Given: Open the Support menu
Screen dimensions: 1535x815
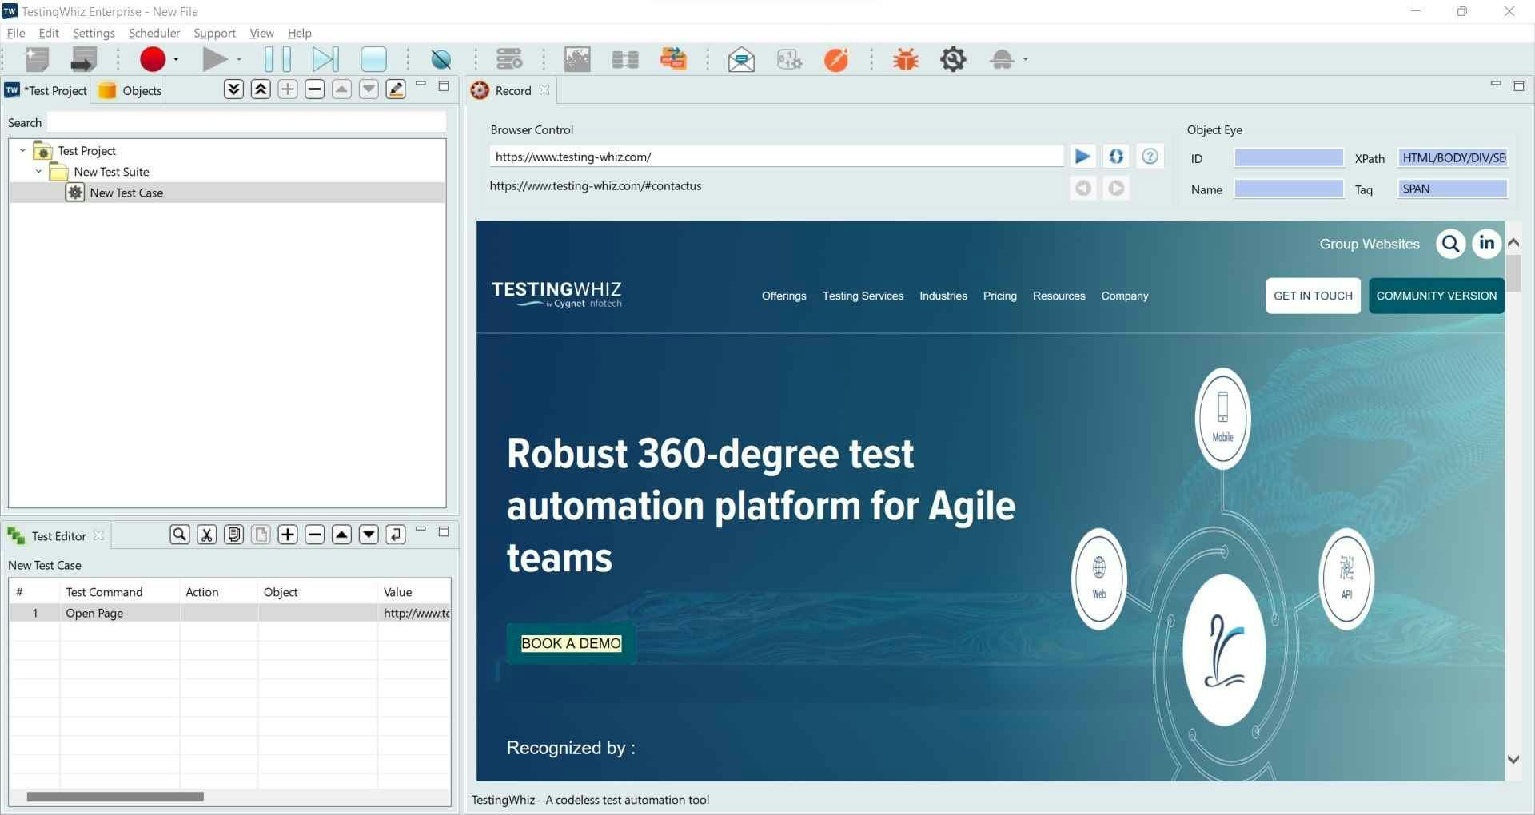Looking at the screenshot, I should pyautogui.click(x=214, y=33).
